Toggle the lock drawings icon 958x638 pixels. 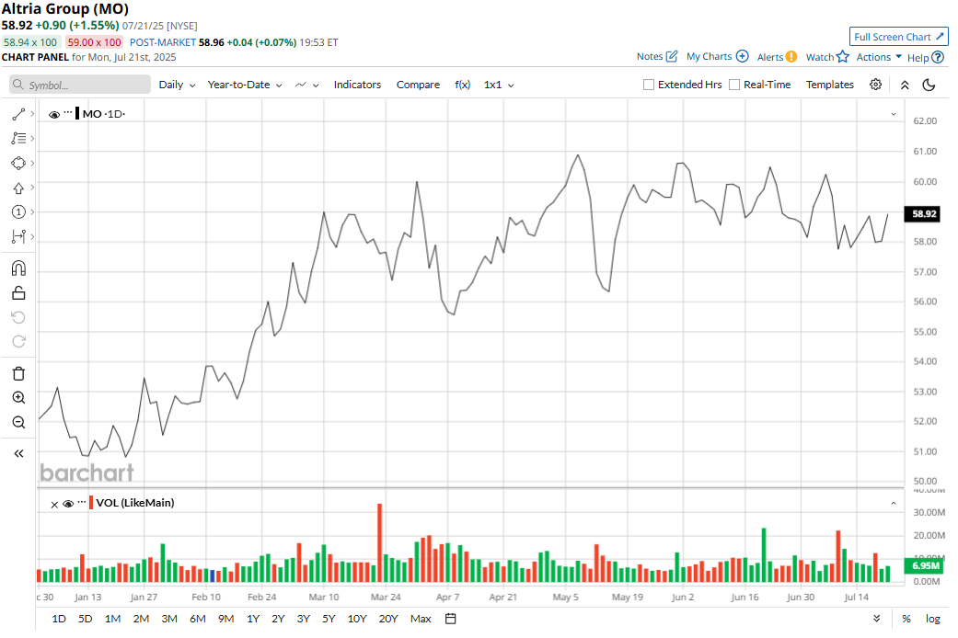19,293
